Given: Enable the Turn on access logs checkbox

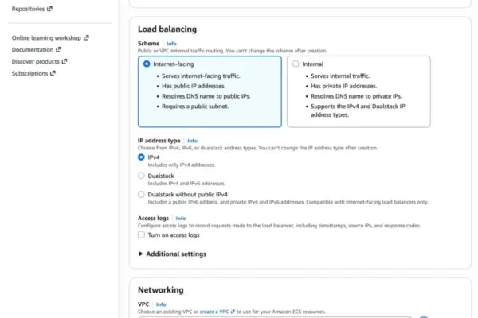Looking at the screenshot, I should pos(141,235).
